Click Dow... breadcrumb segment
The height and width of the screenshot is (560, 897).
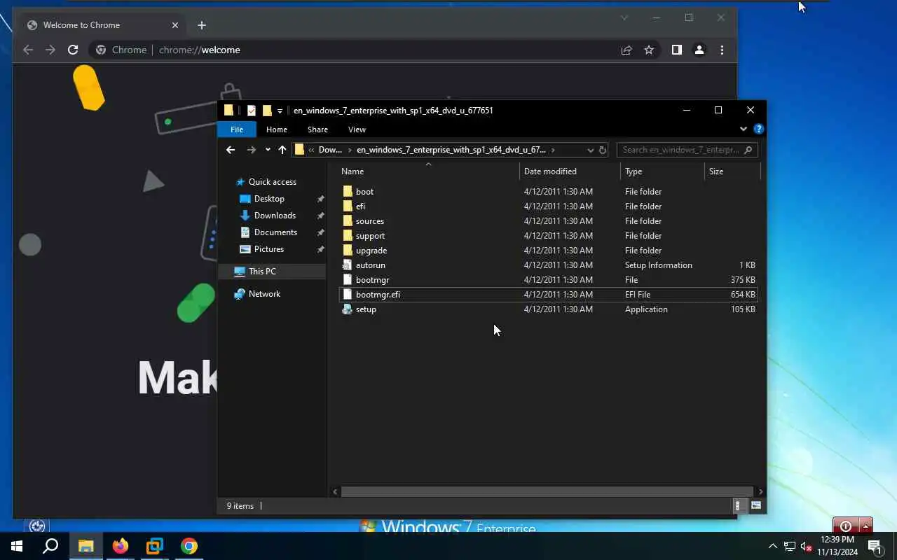coord(330,150)
